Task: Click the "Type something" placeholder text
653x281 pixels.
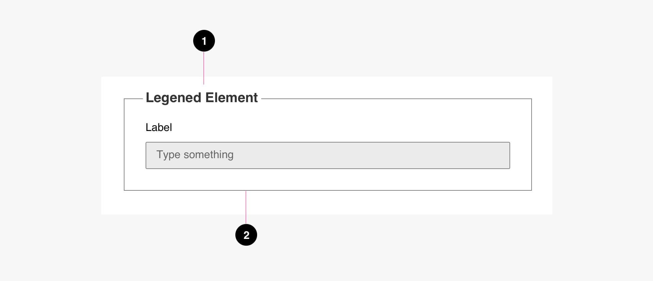Action: tap(195, 155)
